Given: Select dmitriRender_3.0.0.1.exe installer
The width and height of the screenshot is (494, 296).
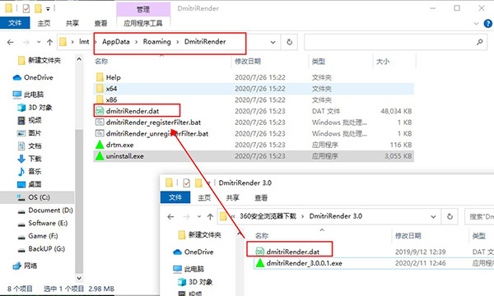Looking at the screenshot, I should click(305, 263).
